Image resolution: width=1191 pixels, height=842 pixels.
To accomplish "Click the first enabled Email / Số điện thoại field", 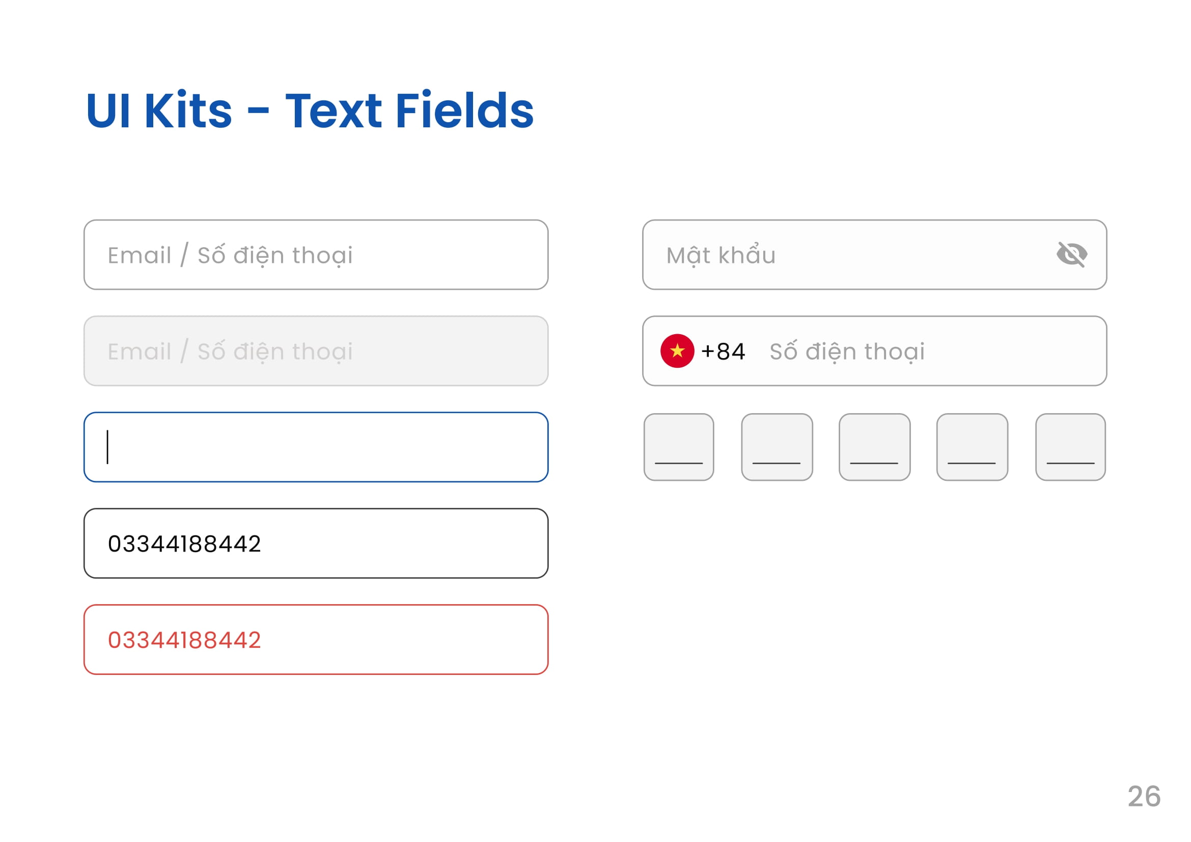I will pos(316,255).
